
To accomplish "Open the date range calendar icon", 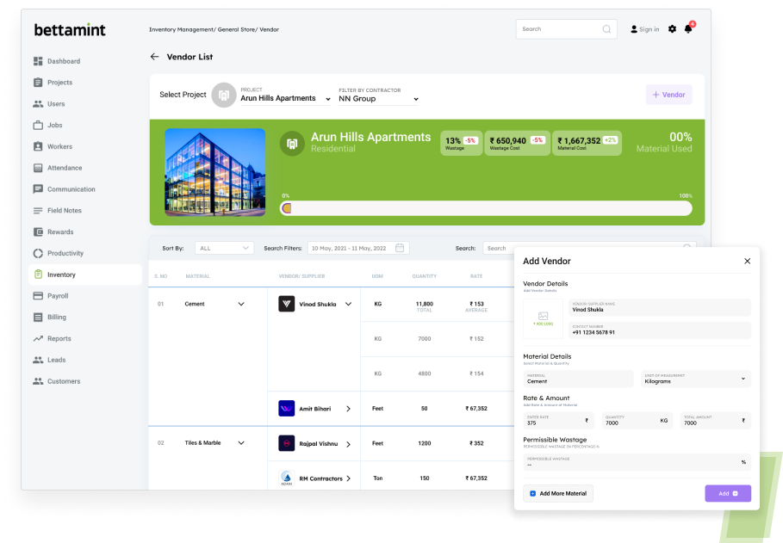I will [x=400, y=248].
